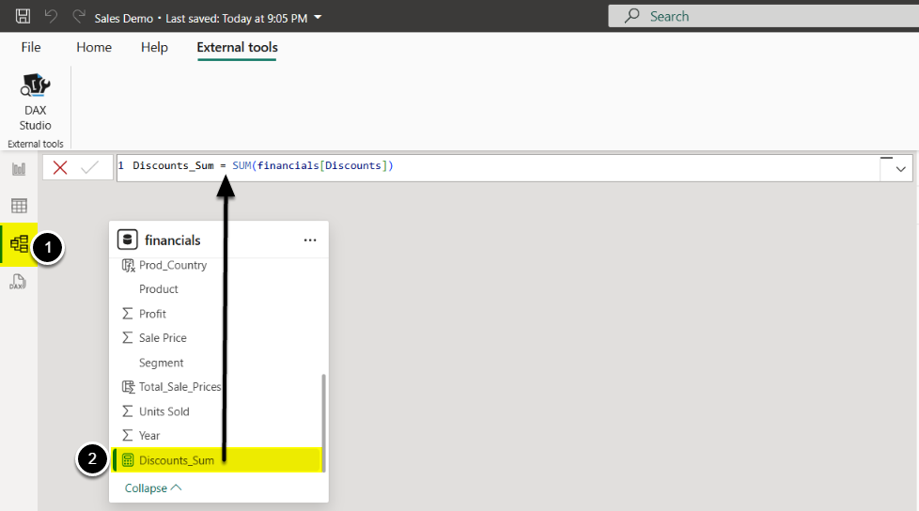Select the Discounts_Sum measure
919x511 pixels.
217,460
